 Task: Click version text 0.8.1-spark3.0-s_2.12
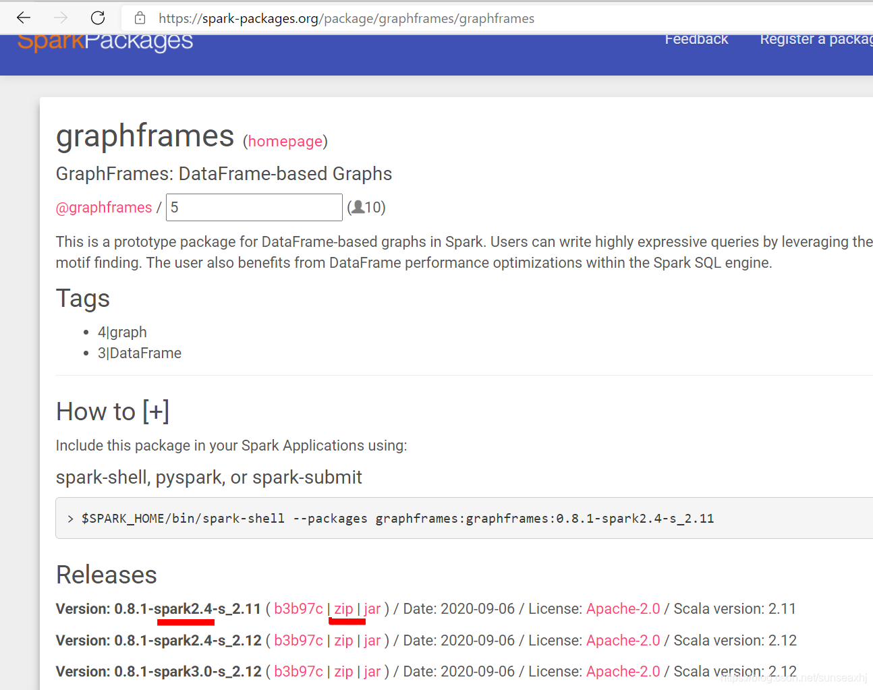click(188, 671)
